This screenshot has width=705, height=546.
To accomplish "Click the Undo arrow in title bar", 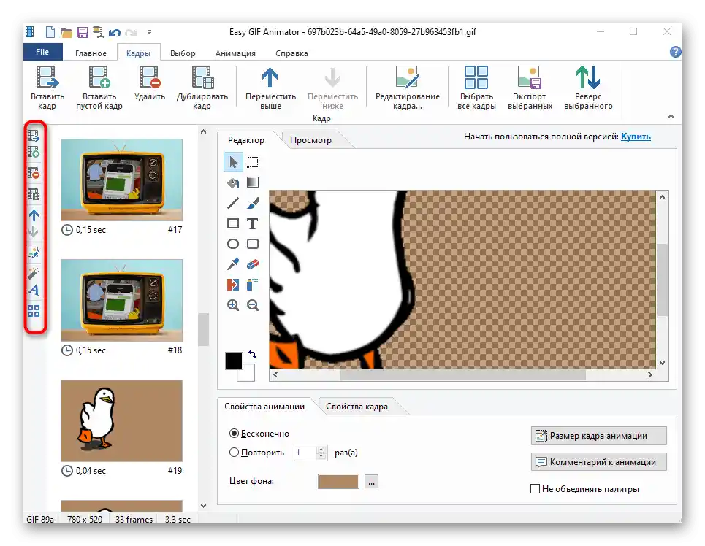I will click(x=115, y=32).
